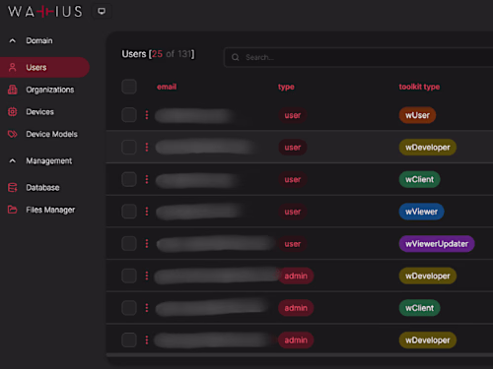Click the Domain section label
The image size is (493, 369).
(39, 40)
